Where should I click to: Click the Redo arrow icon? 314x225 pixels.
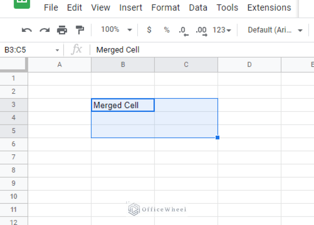(x=44, y=30)
